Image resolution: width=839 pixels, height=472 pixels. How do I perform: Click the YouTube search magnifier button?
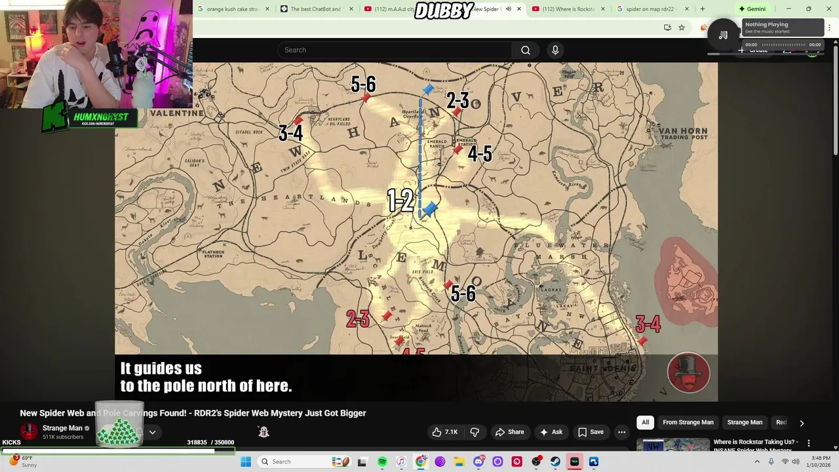click(x=525, y=50)
